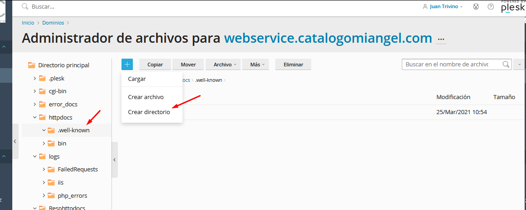Viewport: 526px width, 210px height.
Task: Open the Más dropdown menu
Action: pos(255,65)
